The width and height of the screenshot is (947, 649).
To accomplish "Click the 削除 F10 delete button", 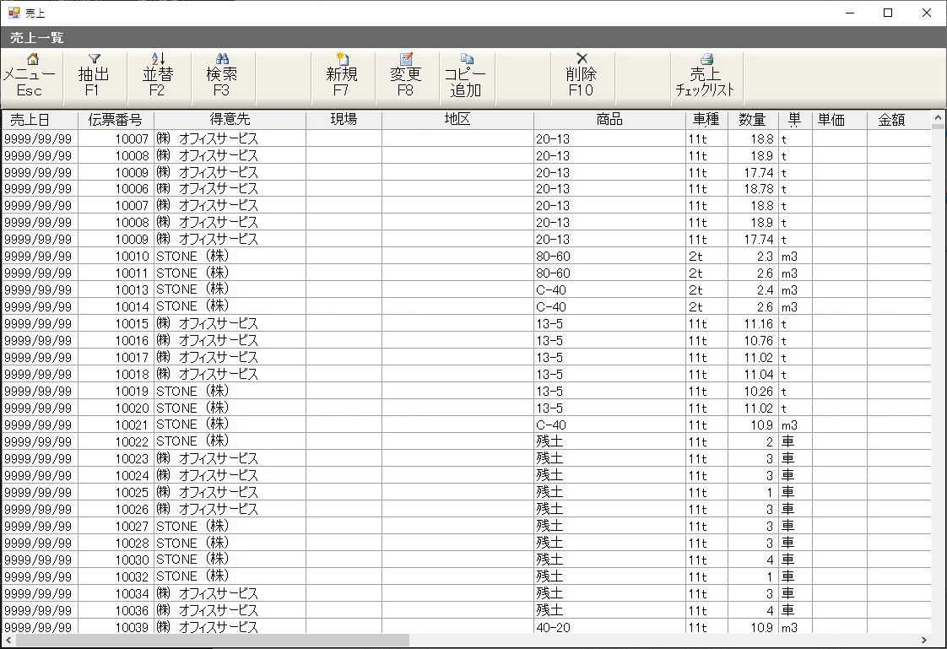I will 582,76.
